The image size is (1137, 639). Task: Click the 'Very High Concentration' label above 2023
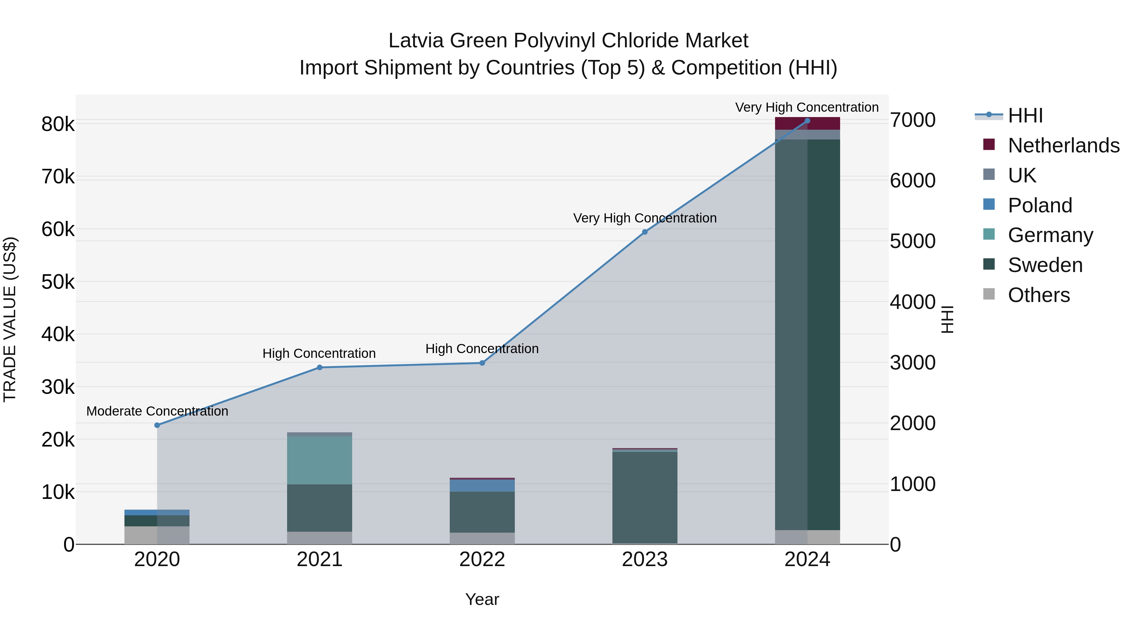[645, 218]
